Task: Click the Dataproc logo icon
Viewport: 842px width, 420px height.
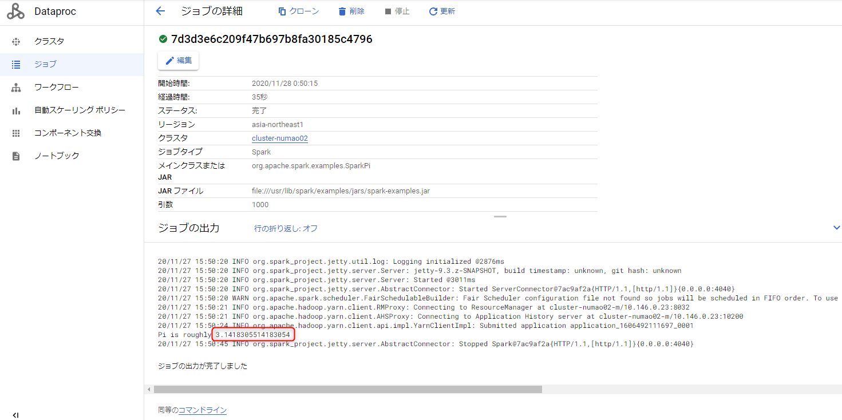Action: [16, 11]
